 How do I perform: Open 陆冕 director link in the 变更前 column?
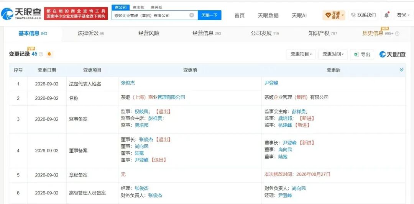[x=139, y=153]
